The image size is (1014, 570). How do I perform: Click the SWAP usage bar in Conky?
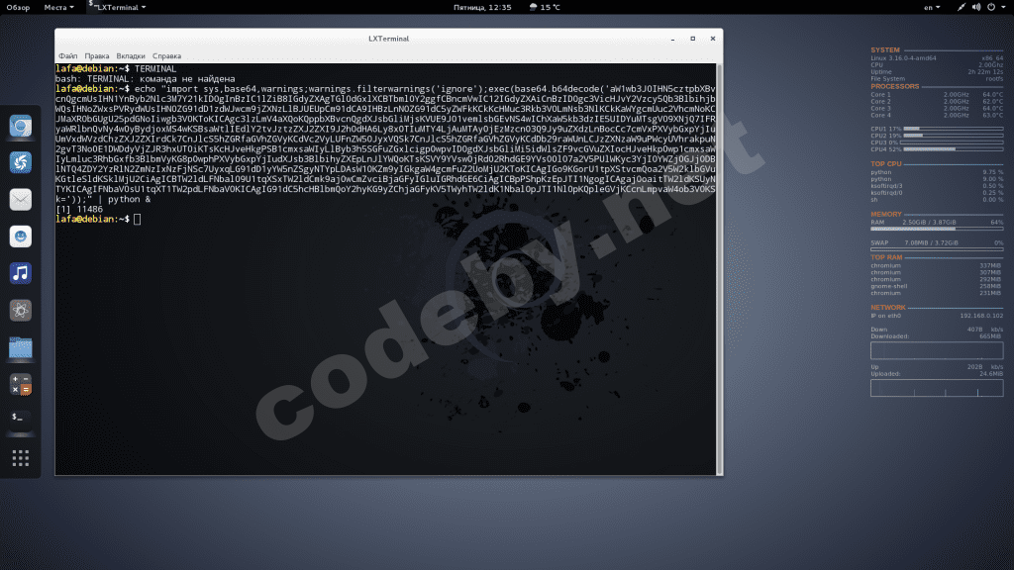[937, 248]
